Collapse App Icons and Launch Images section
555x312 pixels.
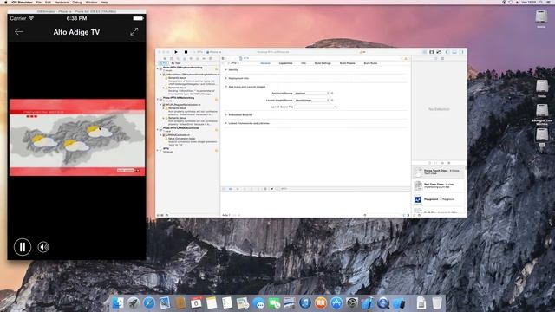pos(226,87)
